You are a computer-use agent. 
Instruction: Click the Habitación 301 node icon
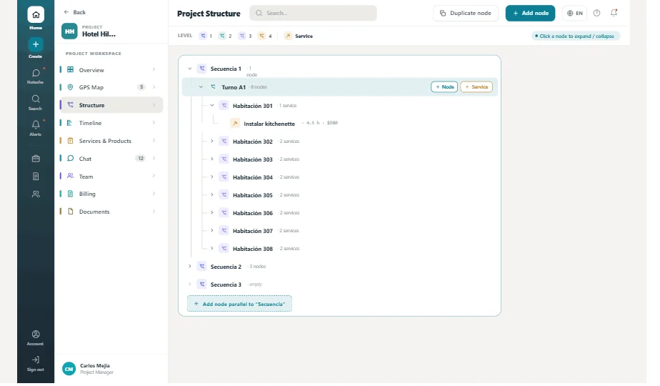pyautogui.click(x=224, y=105)
